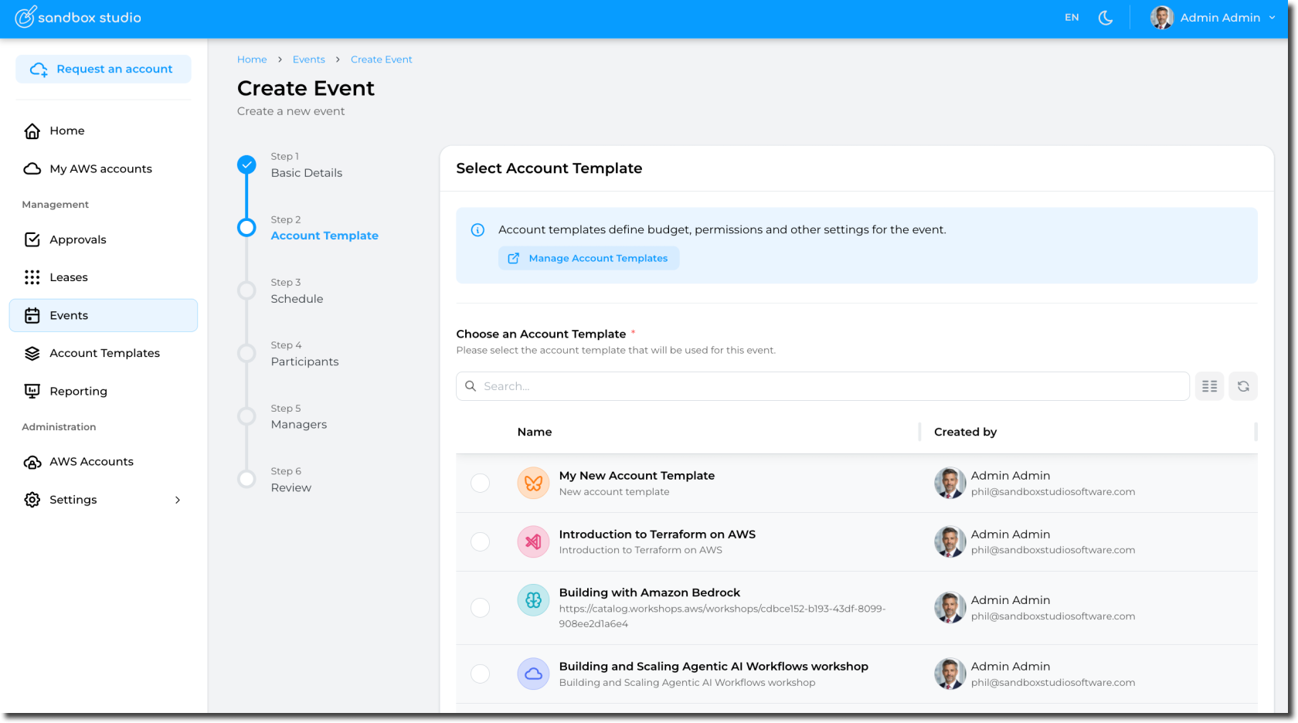
Task: Choose Building with Amazon Bedrock radio button
Action: point(481,608)
